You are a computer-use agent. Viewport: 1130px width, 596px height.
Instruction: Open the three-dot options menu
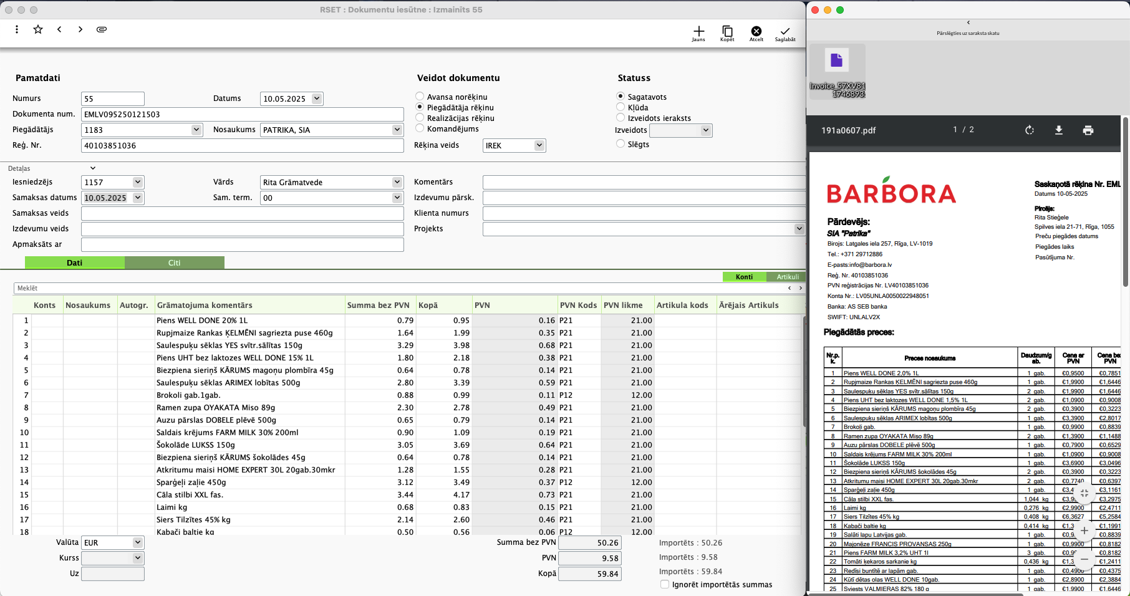pyautogui.click(x=17, y=29)
